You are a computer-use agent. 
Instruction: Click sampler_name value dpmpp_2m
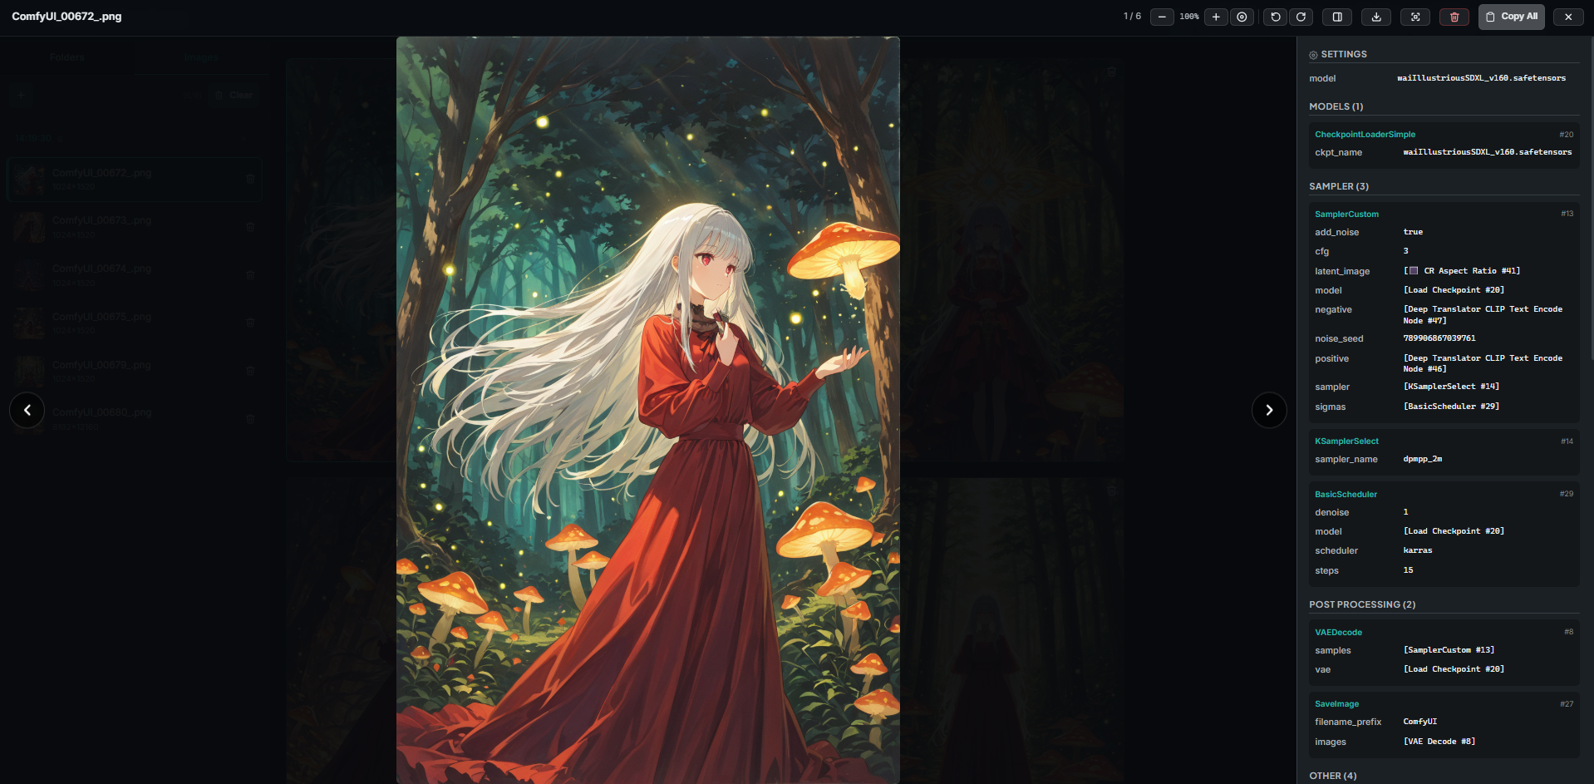[1423, 459]
